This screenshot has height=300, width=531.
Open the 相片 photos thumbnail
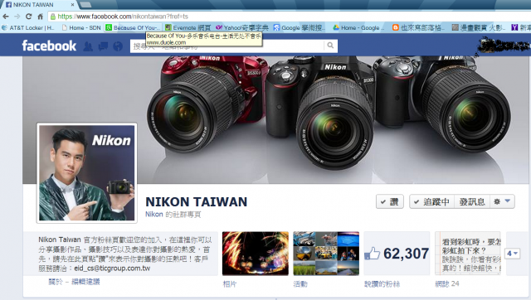[256, 254]
